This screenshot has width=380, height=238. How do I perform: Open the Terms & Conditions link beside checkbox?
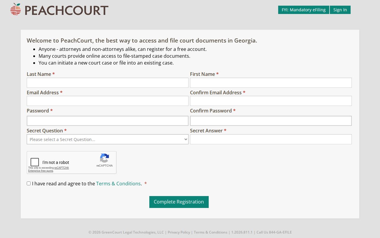point(118,184)
